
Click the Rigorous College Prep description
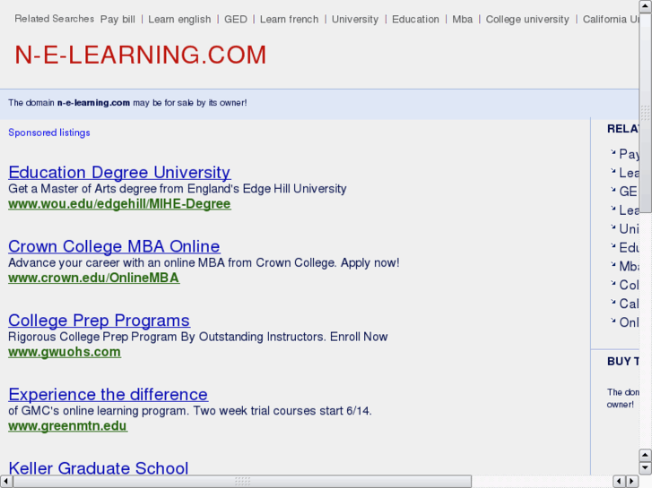point(198,337)
